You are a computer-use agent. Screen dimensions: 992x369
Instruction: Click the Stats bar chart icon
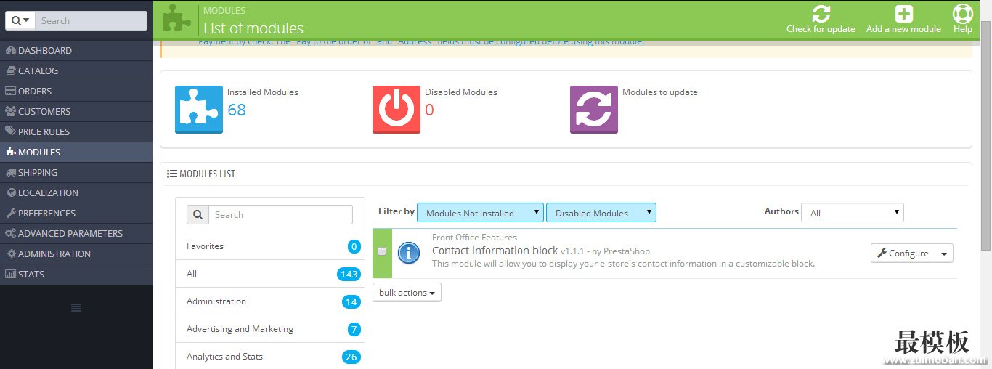tap(10, 275)
